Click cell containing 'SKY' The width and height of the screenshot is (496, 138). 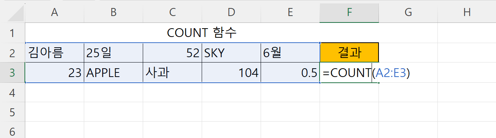point(232,53)
